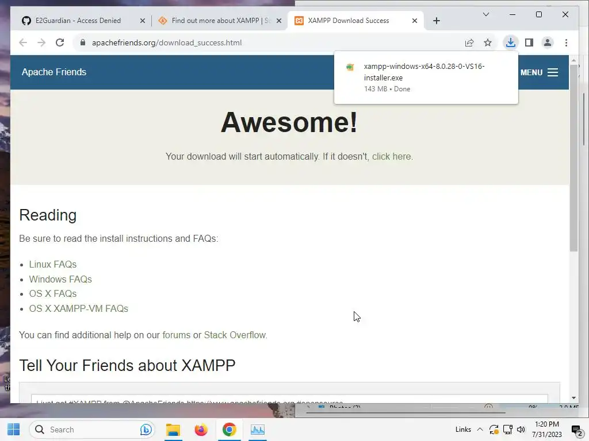Open the volume speaker tray icon
Screen dimensions: 589x441
pos(521,430)
